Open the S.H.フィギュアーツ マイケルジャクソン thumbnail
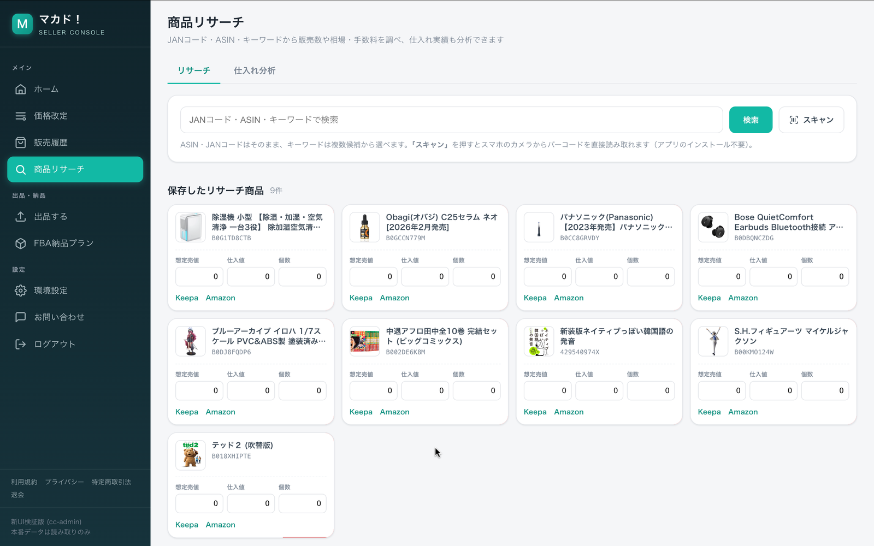The width and height of the screenshot is (874, 546). pyautogui.click(x=713, y=341)
